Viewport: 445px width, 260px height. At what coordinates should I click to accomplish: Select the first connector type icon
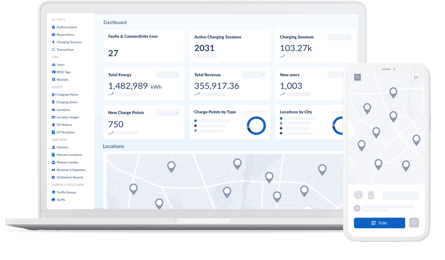click(x=358, y=195)
